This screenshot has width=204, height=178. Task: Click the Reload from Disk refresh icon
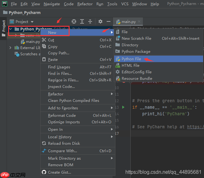44,143
